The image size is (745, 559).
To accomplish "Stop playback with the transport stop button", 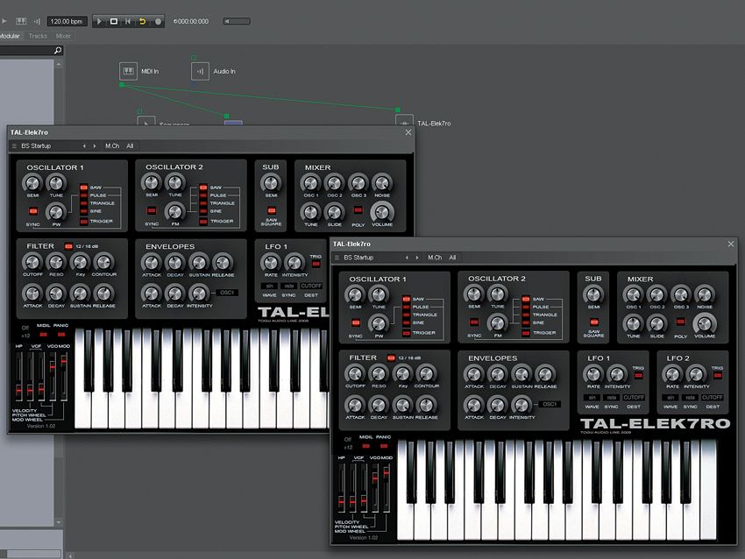I will pos(114,21).
